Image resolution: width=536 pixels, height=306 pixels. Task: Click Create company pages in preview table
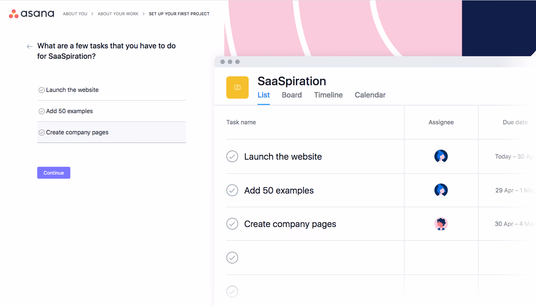[290, 224]
